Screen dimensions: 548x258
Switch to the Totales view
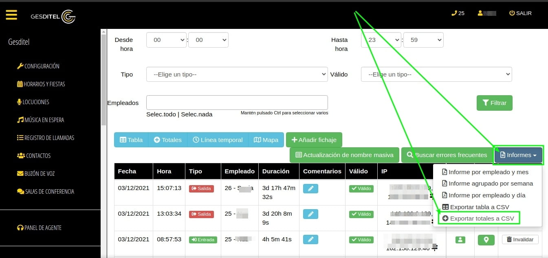pos(167,140)
